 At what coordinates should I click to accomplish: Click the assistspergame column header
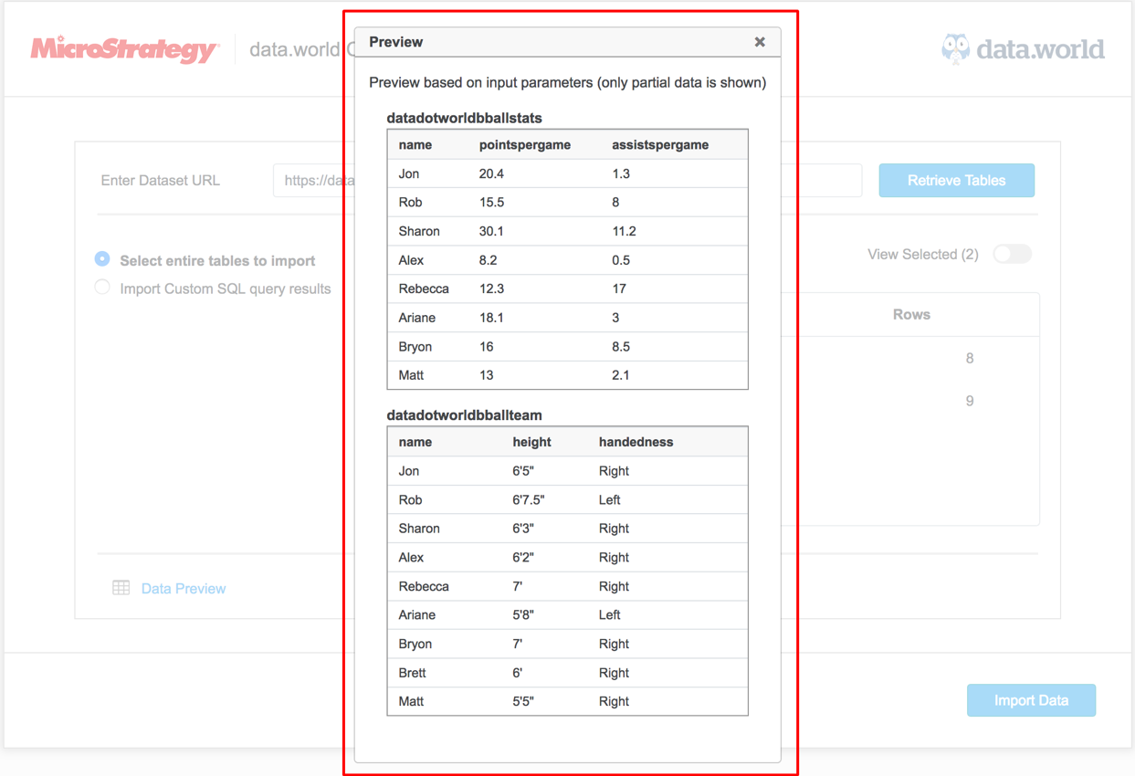659,145
